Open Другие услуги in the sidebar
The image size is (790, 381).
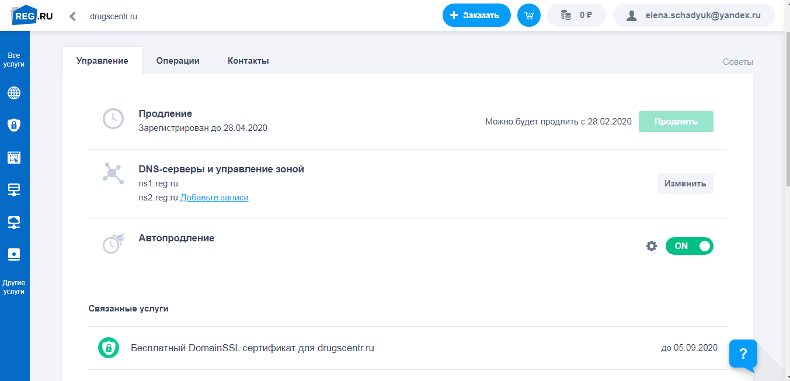14,287
